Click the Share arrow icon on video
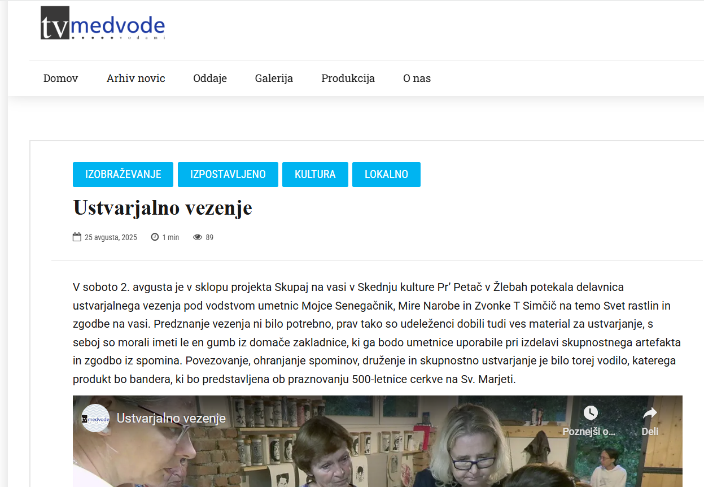Screen dimensions: 704x487 [x=650, y=413]
